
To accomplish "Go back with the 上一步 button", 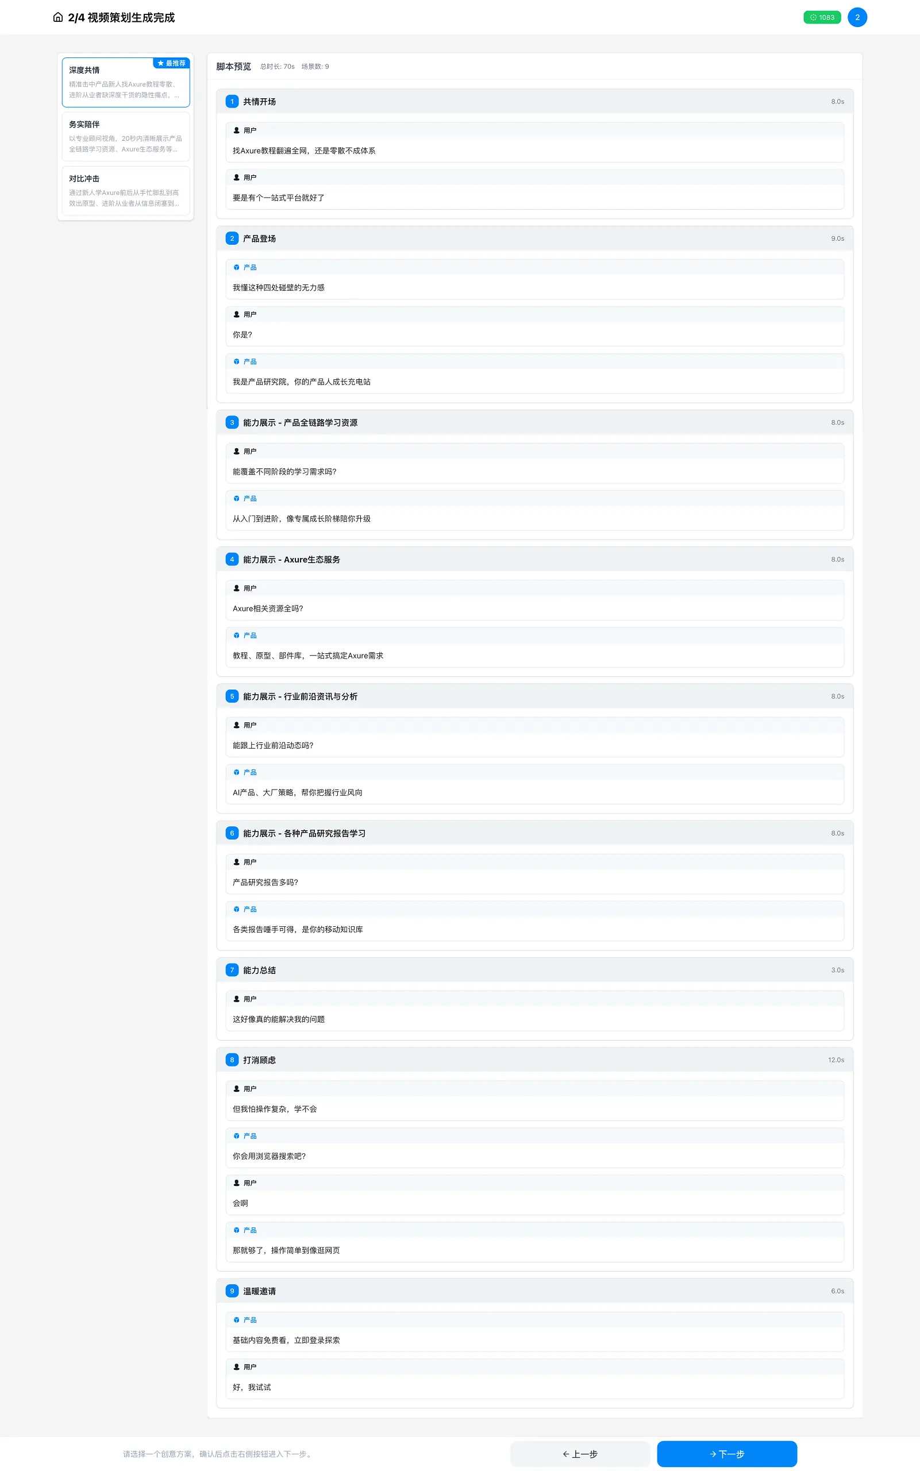I will coord(580,1453).
